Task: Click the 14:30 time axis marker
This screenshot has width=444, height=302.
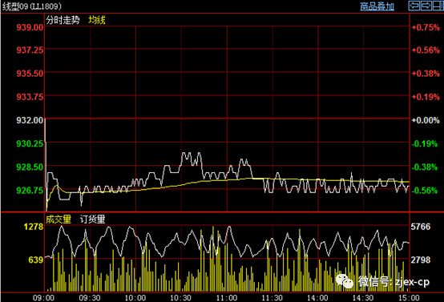Action: point(363,298)
